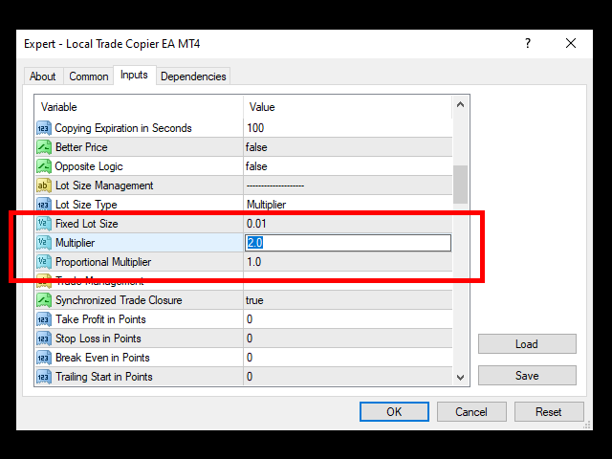Click the Trailing Start in Points value 0
Screen dimensions: 612x459
(x=250, y=377)
